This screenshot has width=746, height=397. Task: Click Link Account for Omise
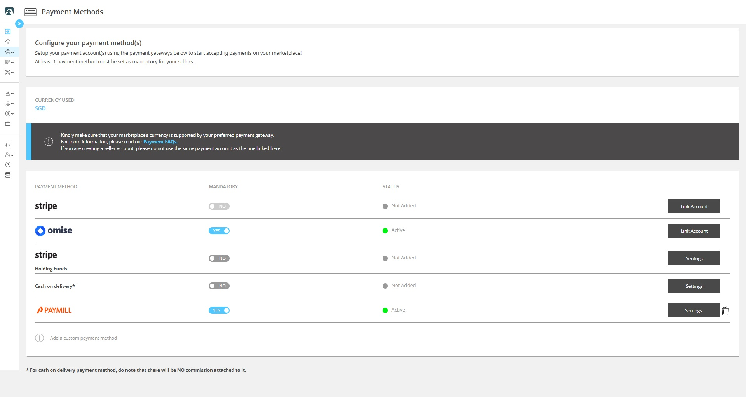(694, 231)
